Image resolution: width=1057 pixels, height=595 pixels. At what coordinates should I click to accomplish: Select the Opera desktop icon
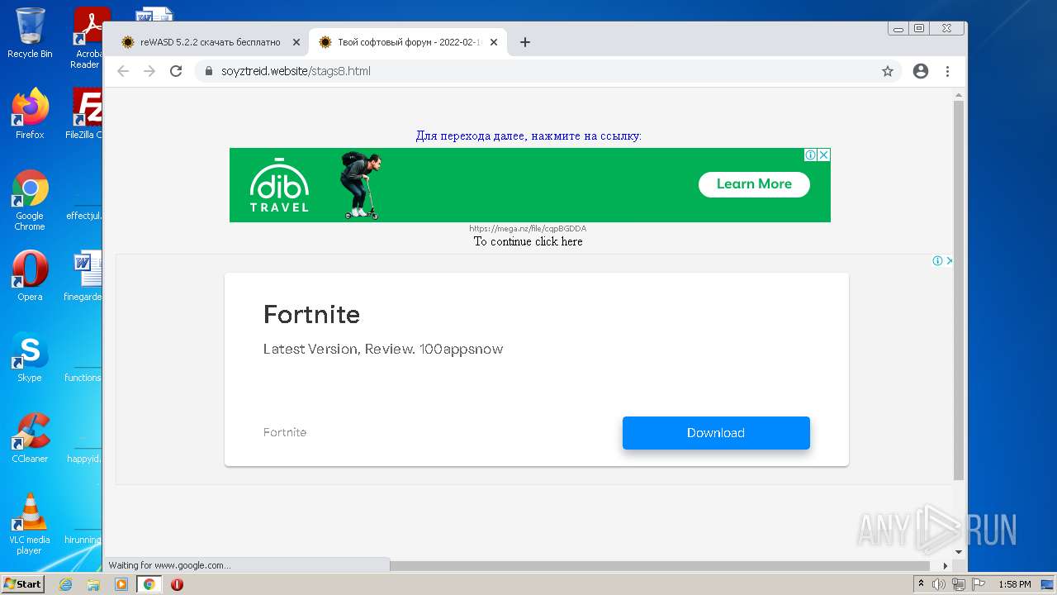30,276
